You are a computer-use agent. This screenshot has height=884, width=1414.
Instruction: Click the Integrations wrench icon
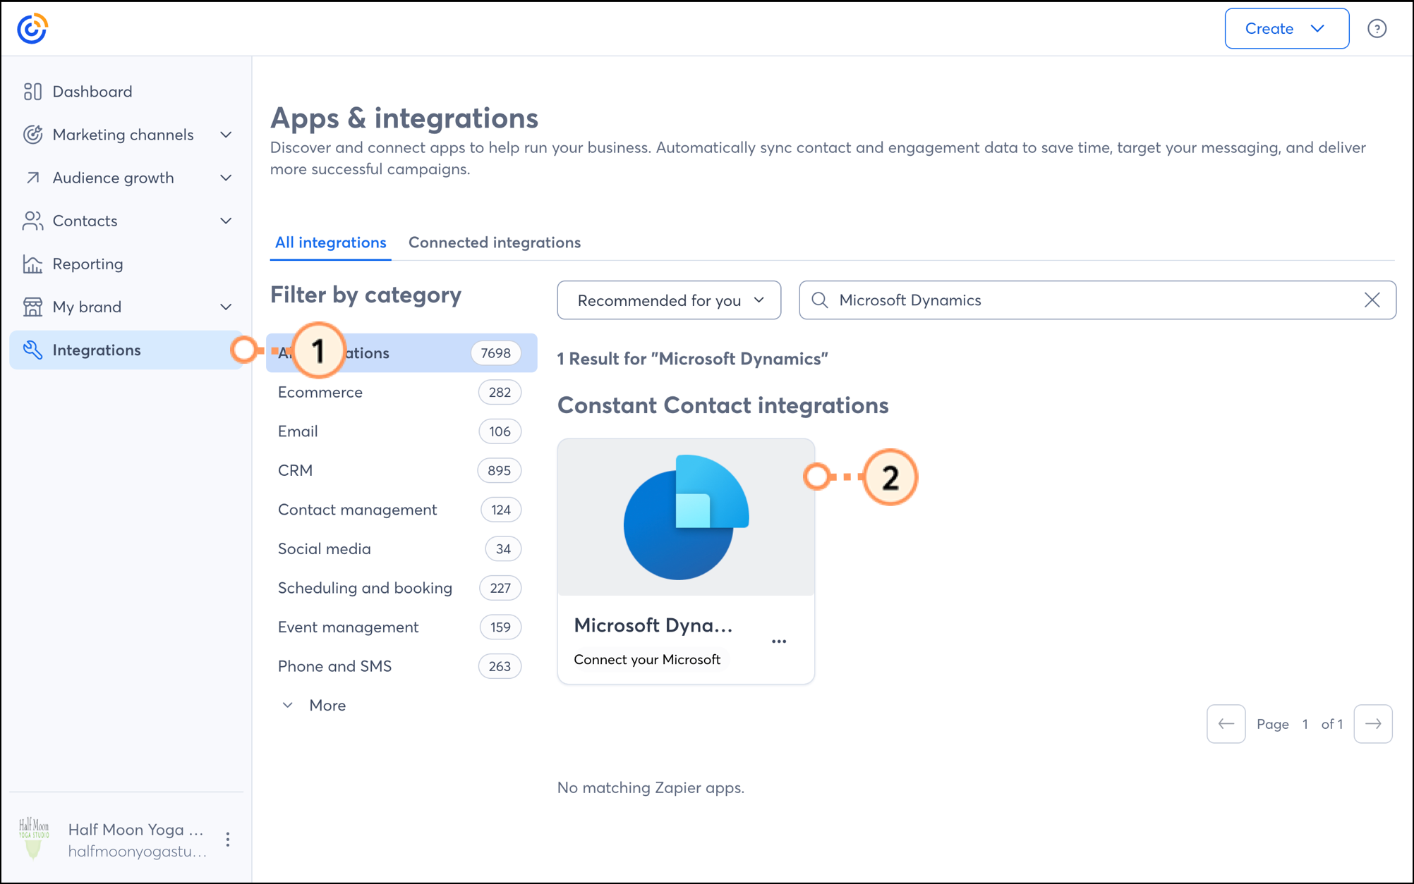(x=32, y=350)
